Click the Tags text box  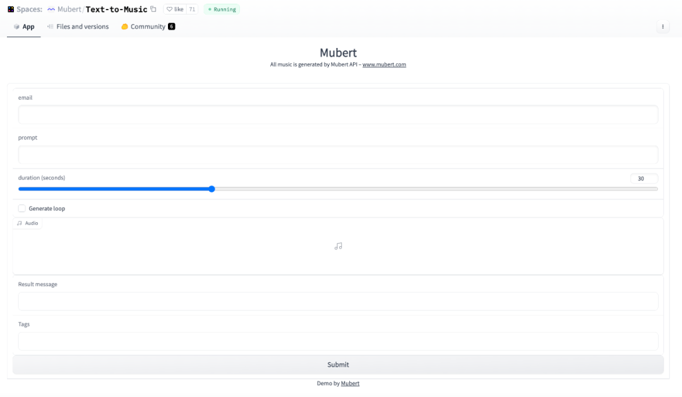click(x=338, y=341)
